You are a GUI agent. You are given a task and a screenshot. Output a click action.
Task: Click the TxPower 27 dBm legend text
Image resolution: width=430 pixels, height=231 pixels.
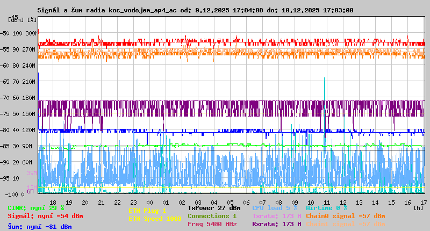pyautogui.click(x=214, y=208)
